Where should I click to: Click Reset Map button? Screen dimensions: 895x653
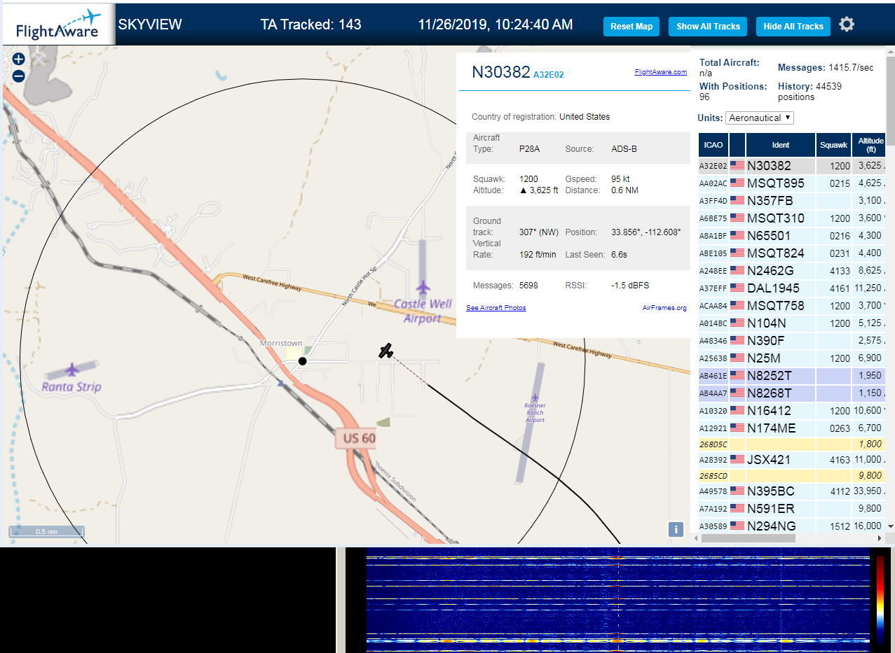click(631, 27)
